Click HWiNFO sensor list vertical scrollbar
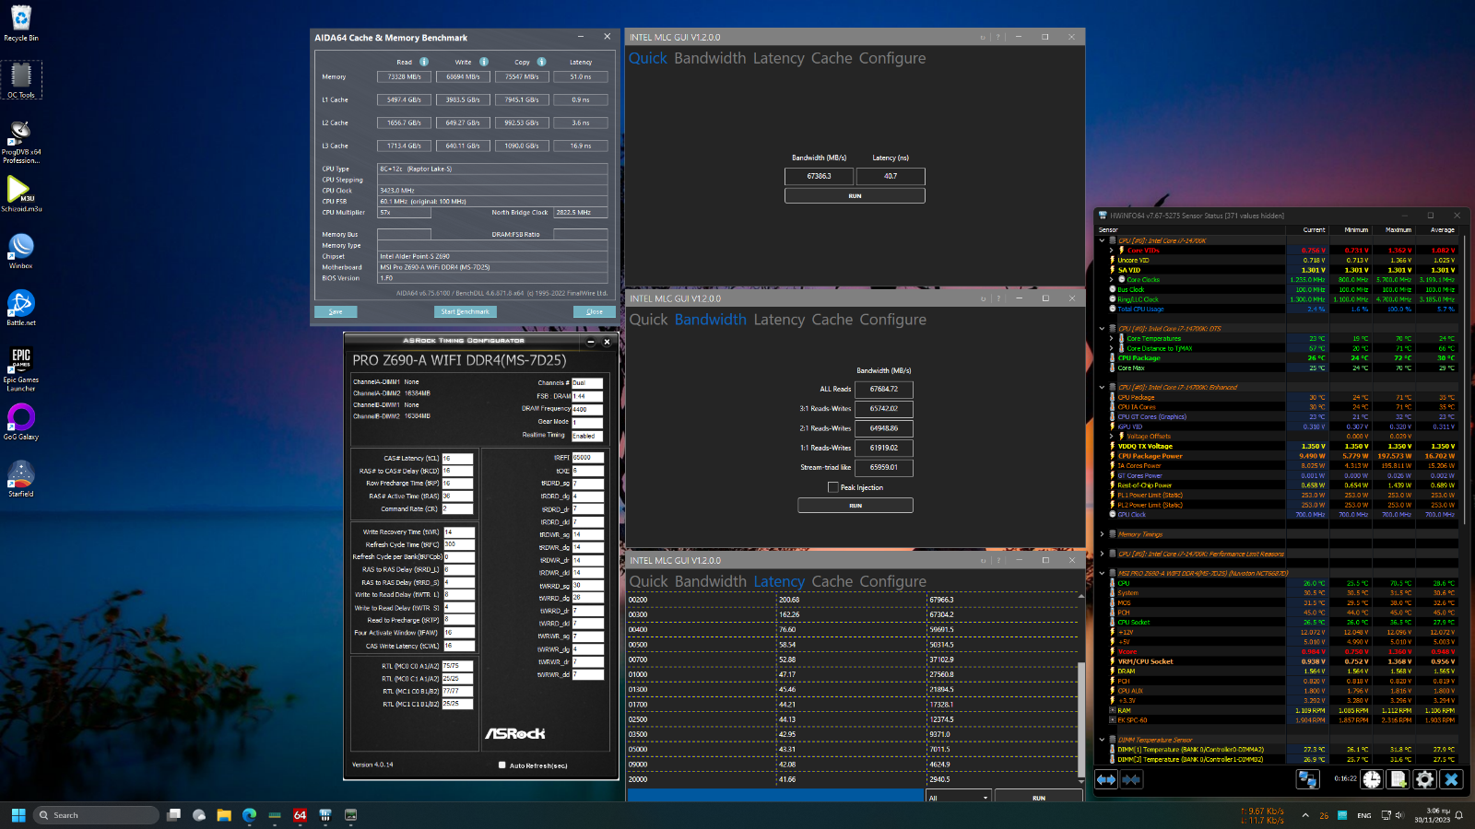Screen dimensions: 1475x829 point(1465,378)
